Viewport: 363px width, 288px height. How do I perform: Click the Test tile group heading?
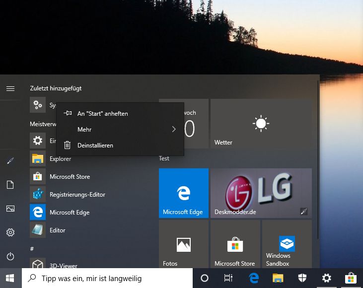164,158
